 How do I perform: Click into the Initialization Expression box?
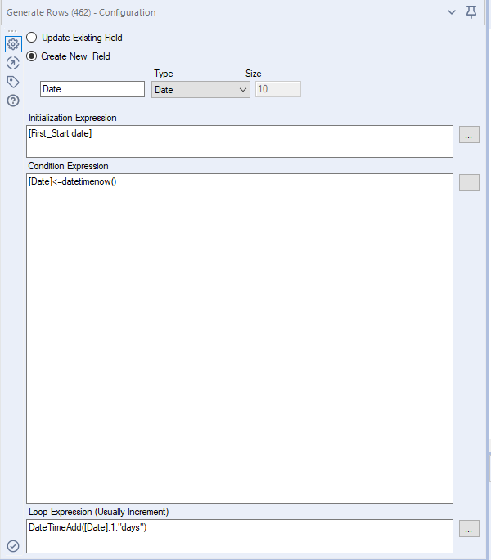tap(240, 141)
